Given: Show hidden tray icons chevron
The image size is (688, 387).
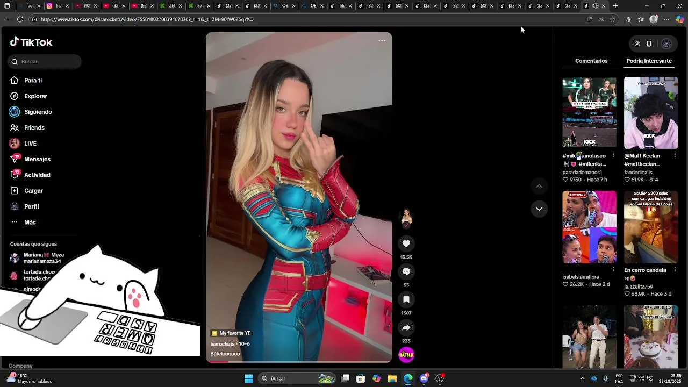Looking at the screenshot, I should (x=582, y=378).
